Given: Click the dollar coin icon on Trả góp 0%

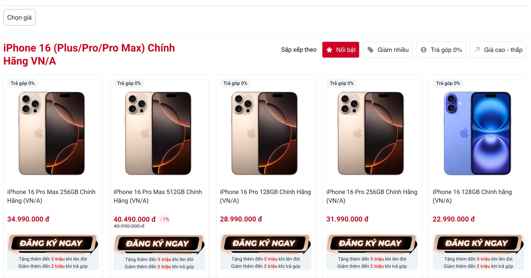Looking at the screenshot, I should 423,50.
